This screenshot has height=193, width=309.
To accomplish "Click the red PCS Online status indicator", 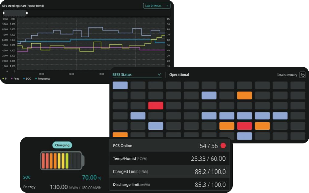I will (223, 146).
